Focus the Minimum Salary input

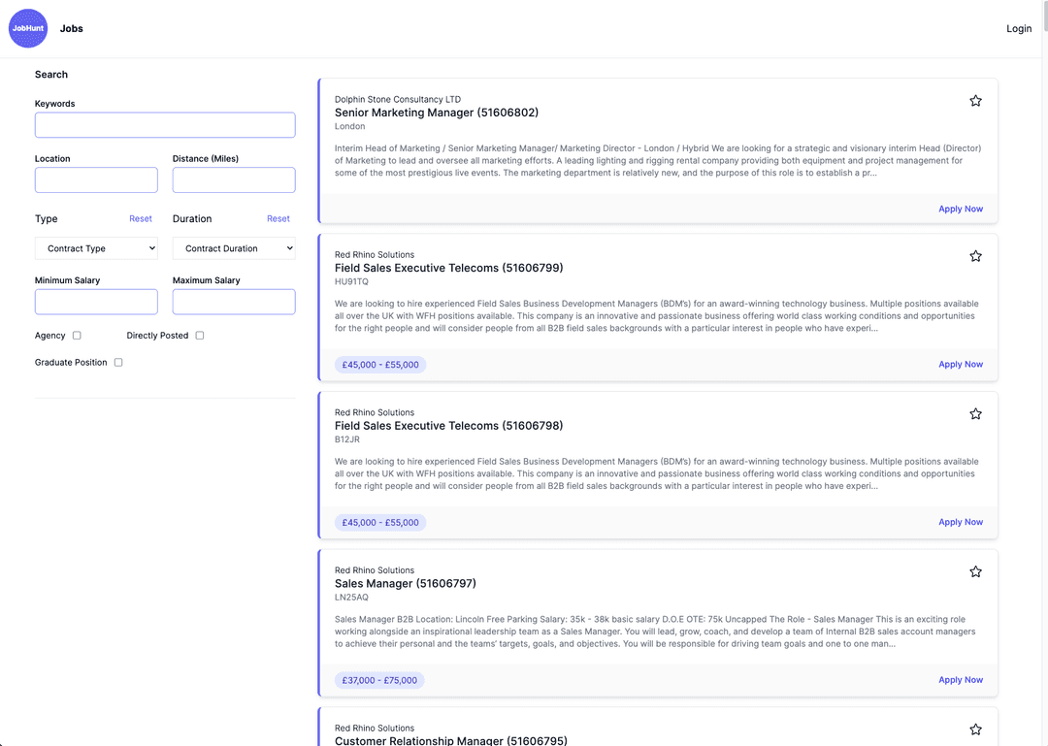click(x=96, y=302)
